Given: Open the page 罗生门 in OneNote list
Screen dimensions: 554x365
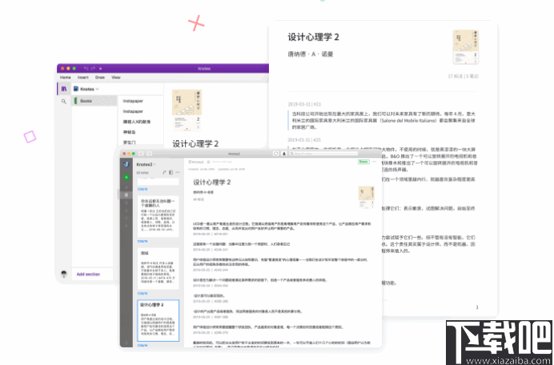Looking at the screenshot, I should tap(129, 142).
